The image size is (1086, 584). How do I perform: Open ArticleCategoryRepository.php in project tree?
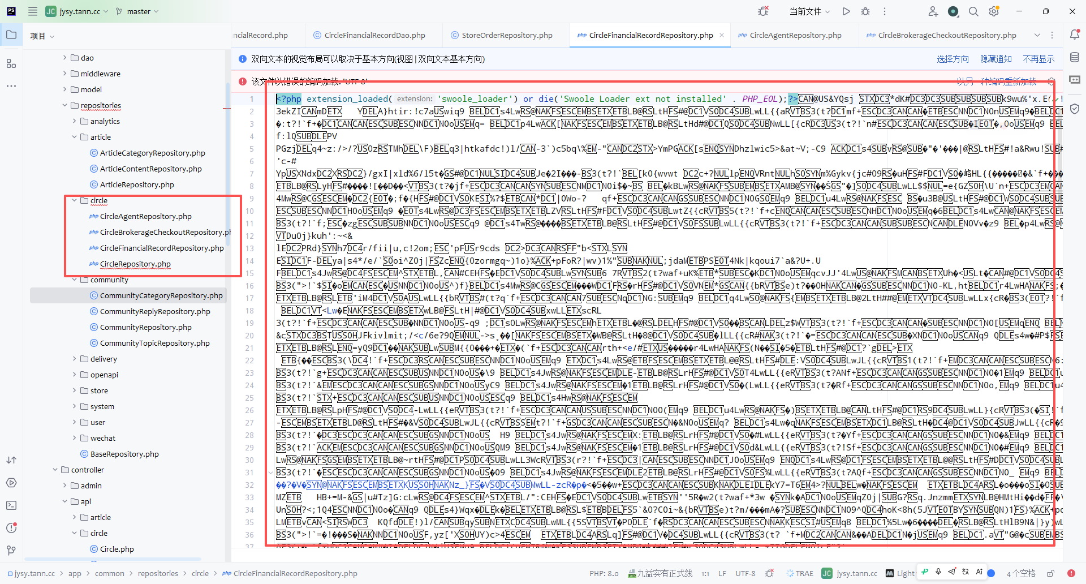tap(152, 153)
